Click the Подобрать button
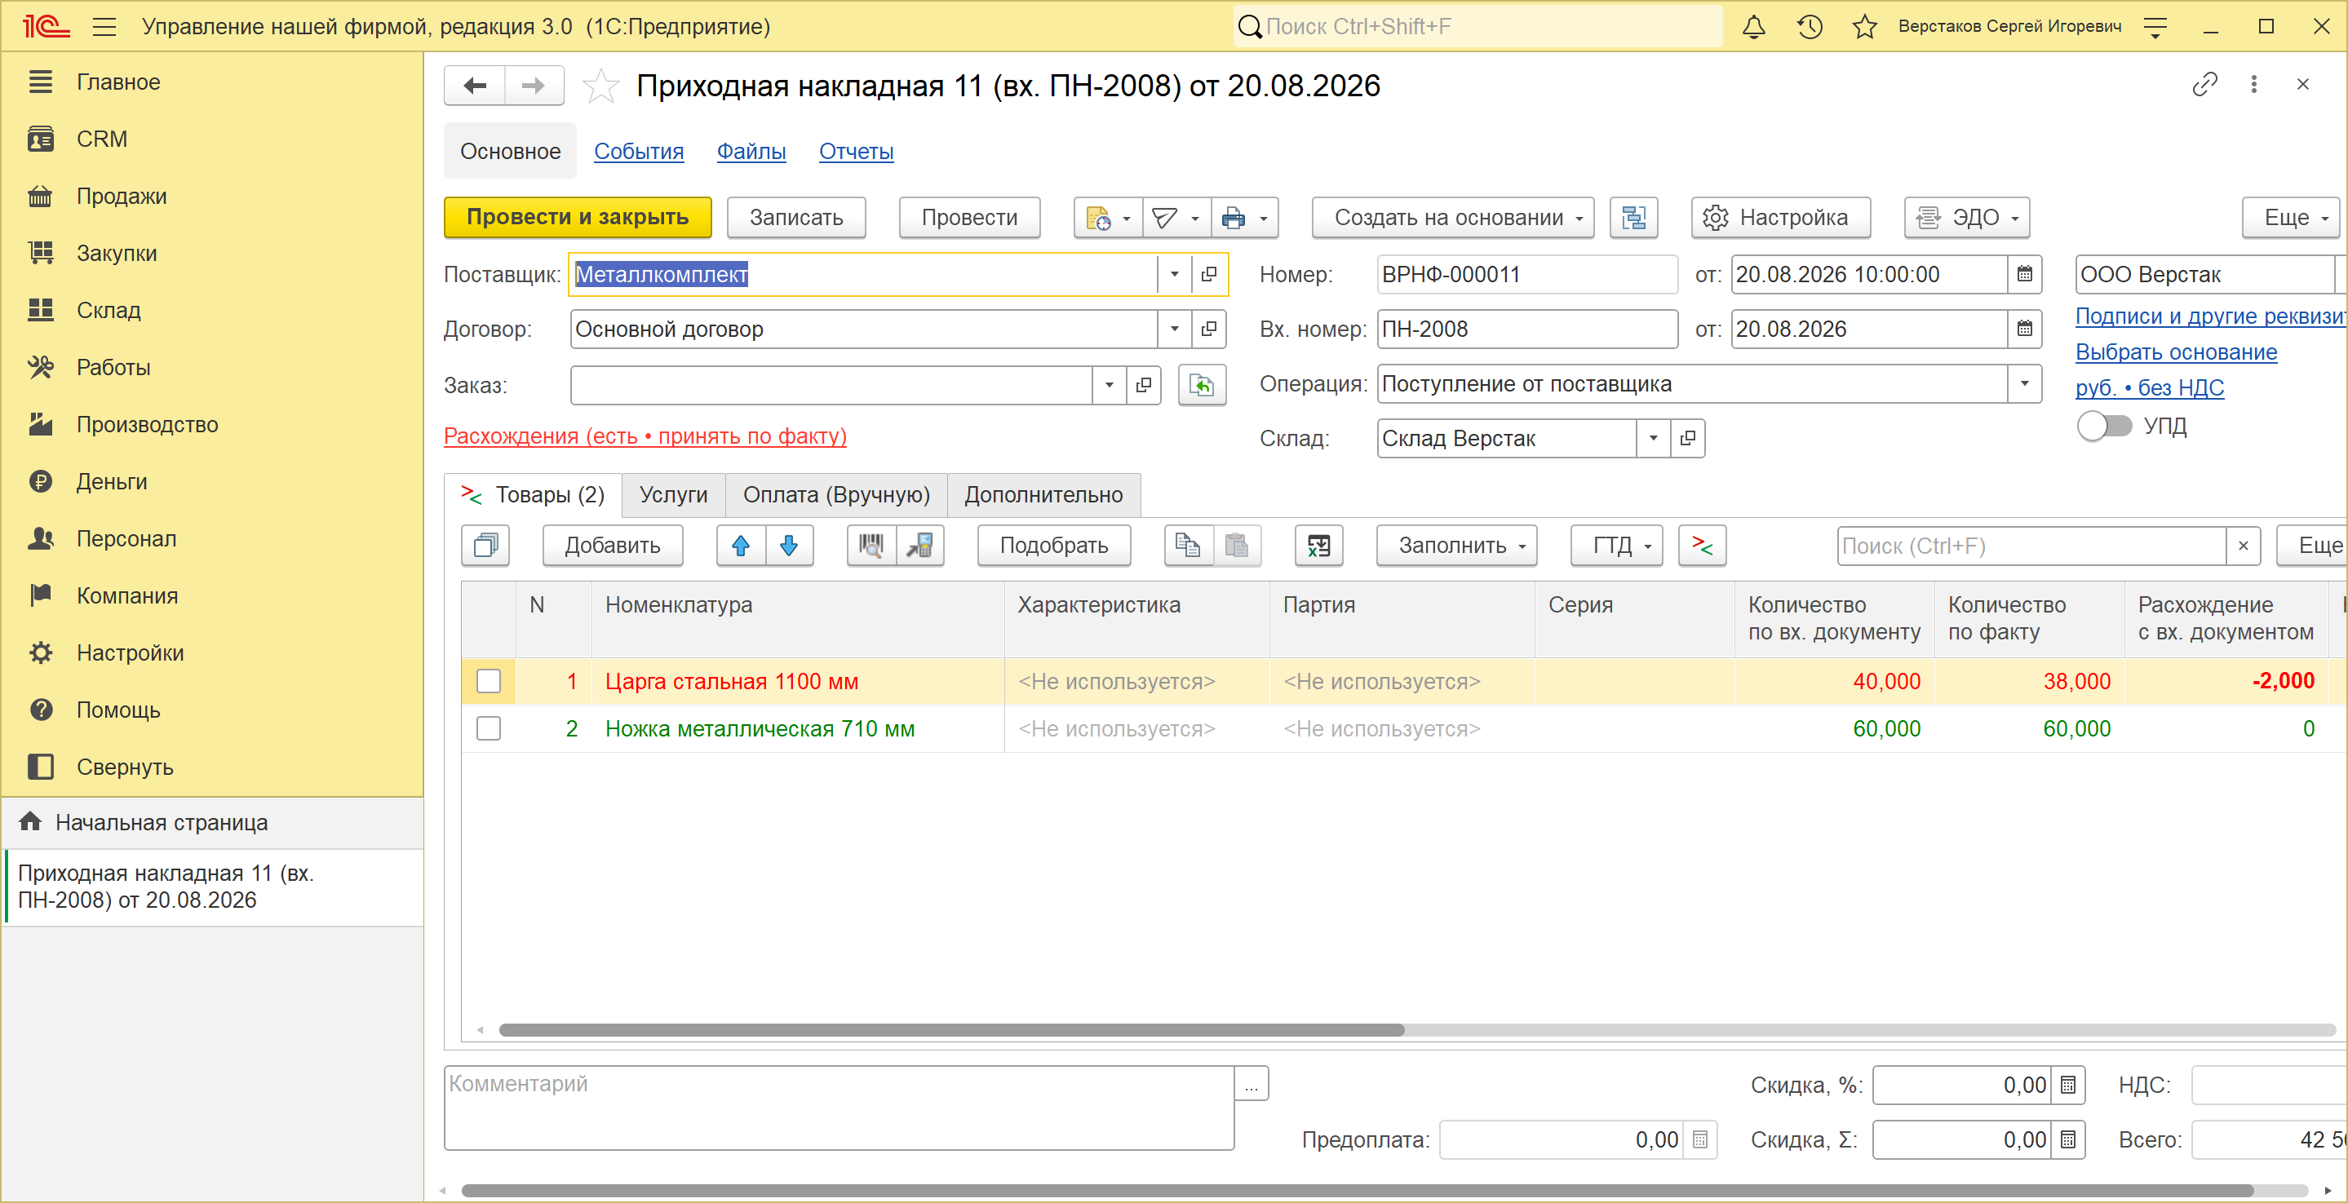The image size is (2348, 1203). click(x=1054, y=546)
